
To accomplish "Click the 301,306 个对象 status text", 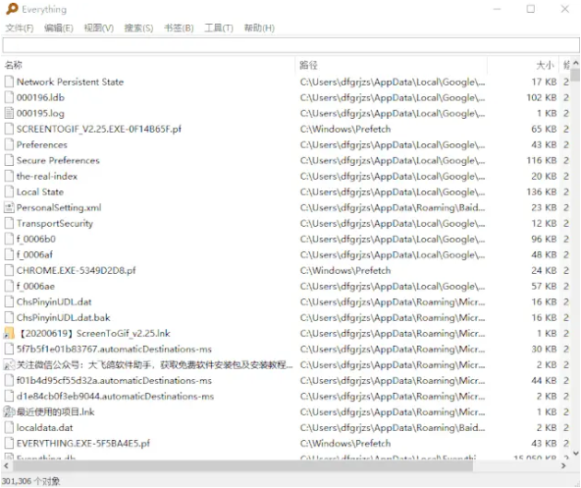I will [x=30, y=481].
